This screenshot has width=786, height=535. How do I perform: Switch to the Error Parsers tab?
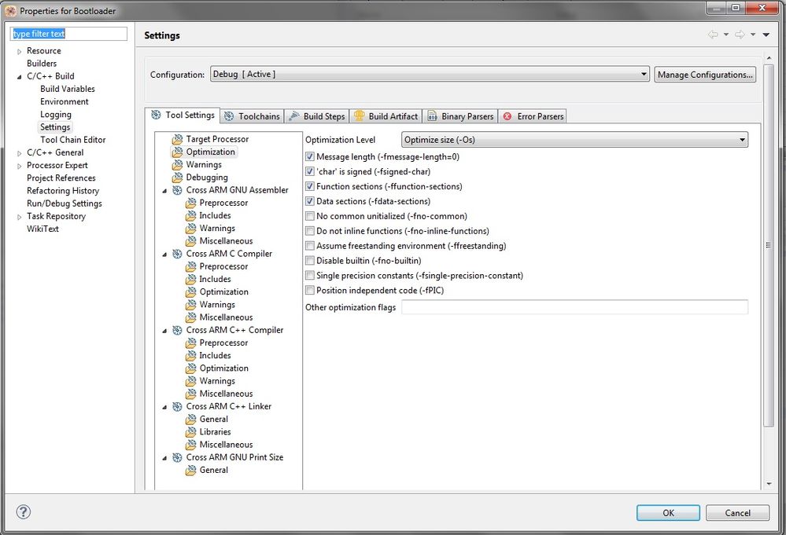[x=533, y=116]
